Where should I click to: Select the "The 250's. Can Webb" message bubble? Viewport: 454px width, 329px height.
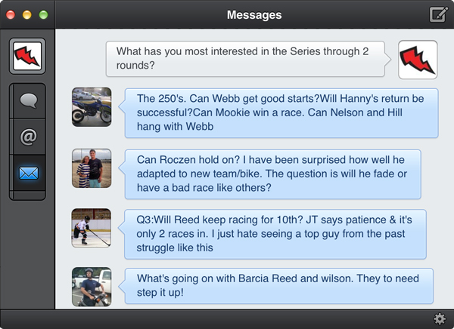(281, 112)
